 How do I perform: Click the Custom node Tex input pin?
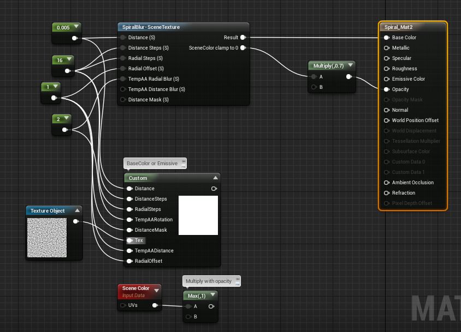point(129,240)
